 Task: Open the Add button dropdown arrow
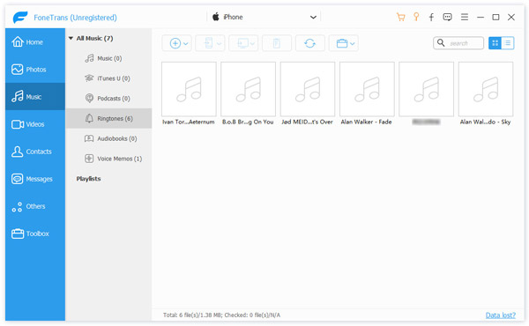click(185, 43)
